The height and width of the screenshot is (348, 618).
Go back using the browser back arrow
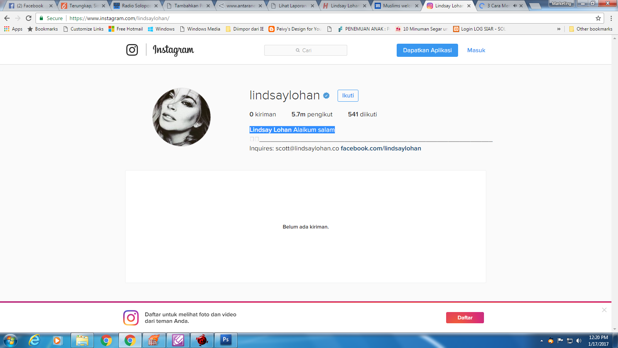tap(7, 18)
